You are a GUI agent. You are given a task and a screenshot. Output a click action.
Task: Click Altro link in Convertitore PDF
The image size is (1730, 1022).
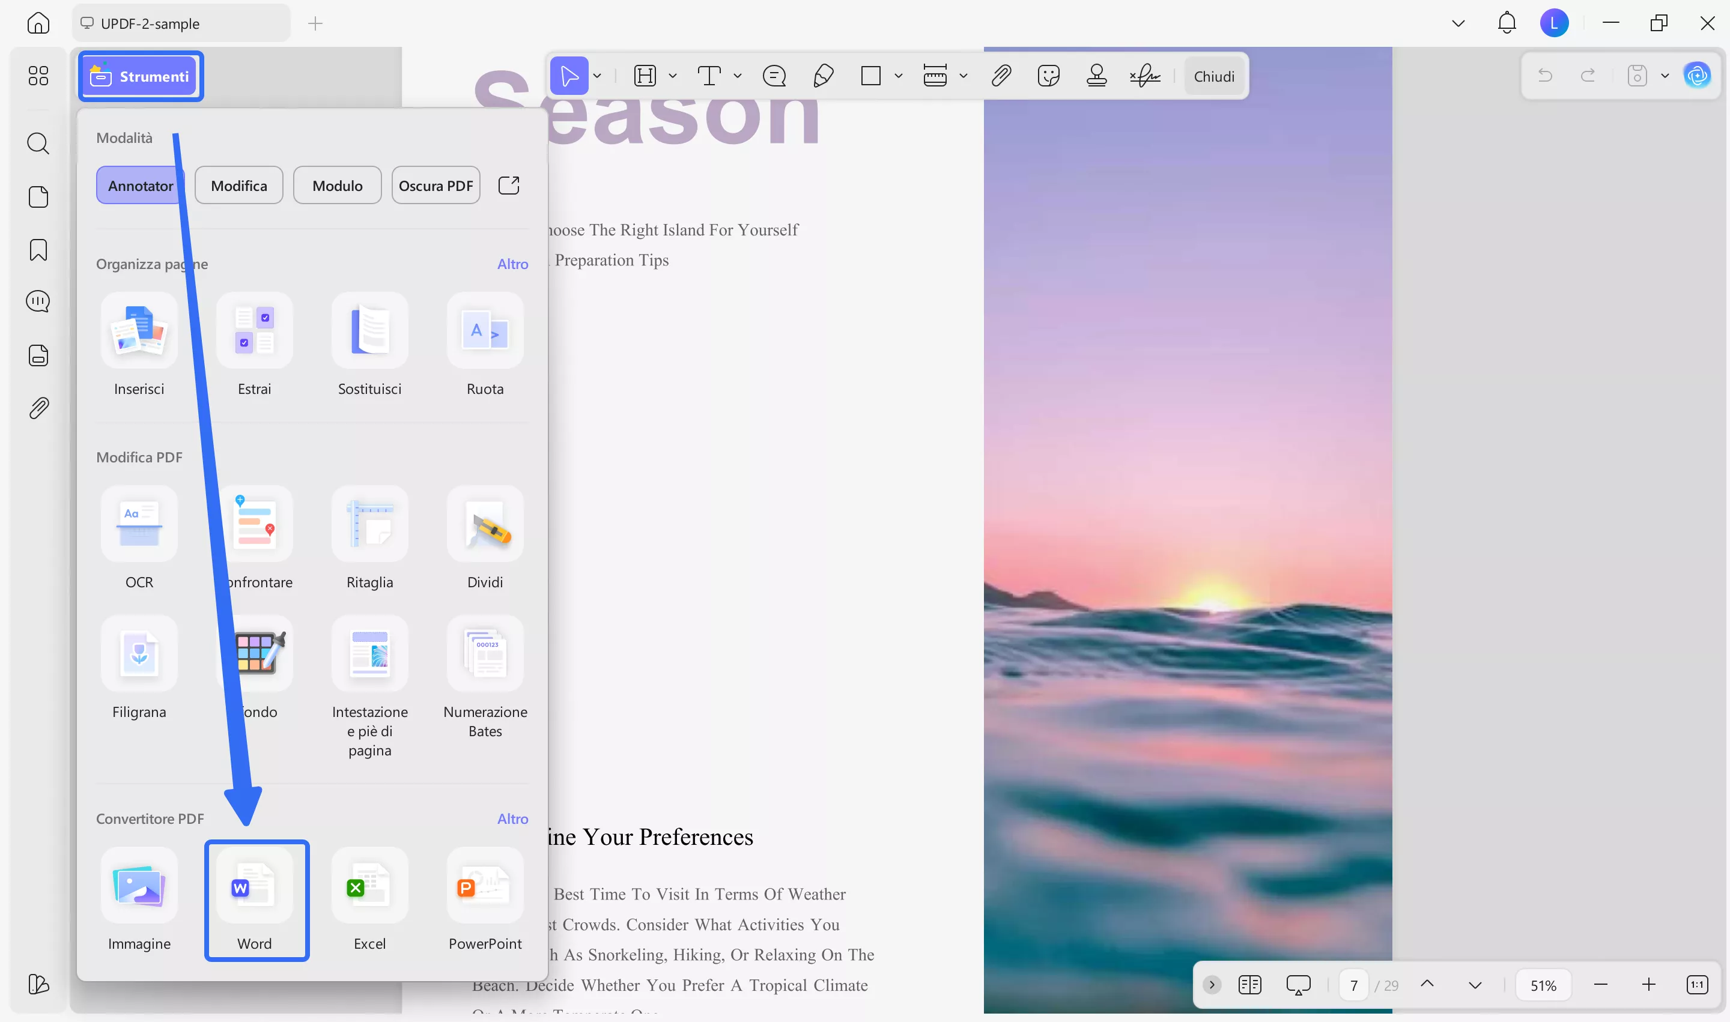(x=512, y=818)
